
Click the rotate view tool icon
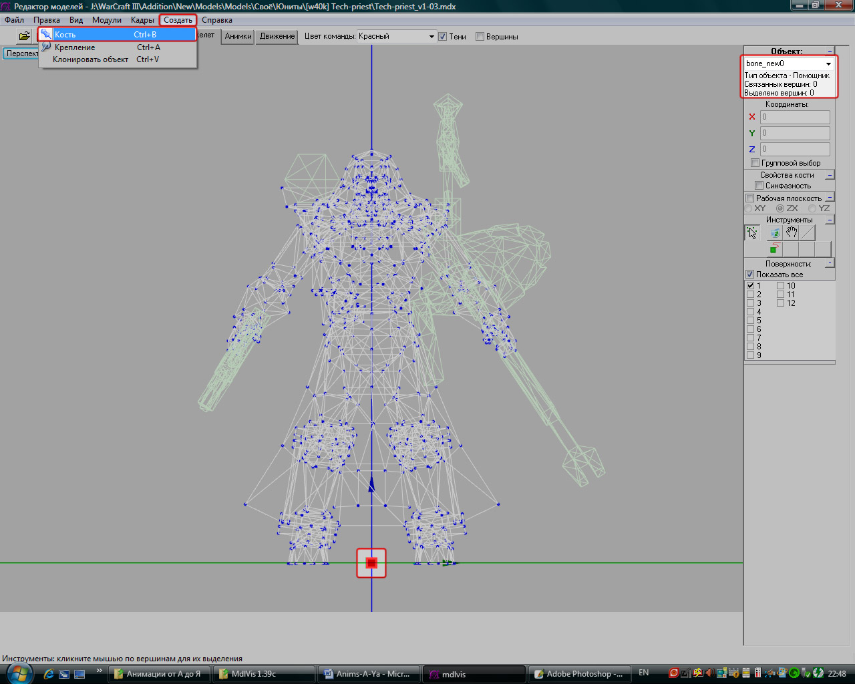tap(774, 232)
